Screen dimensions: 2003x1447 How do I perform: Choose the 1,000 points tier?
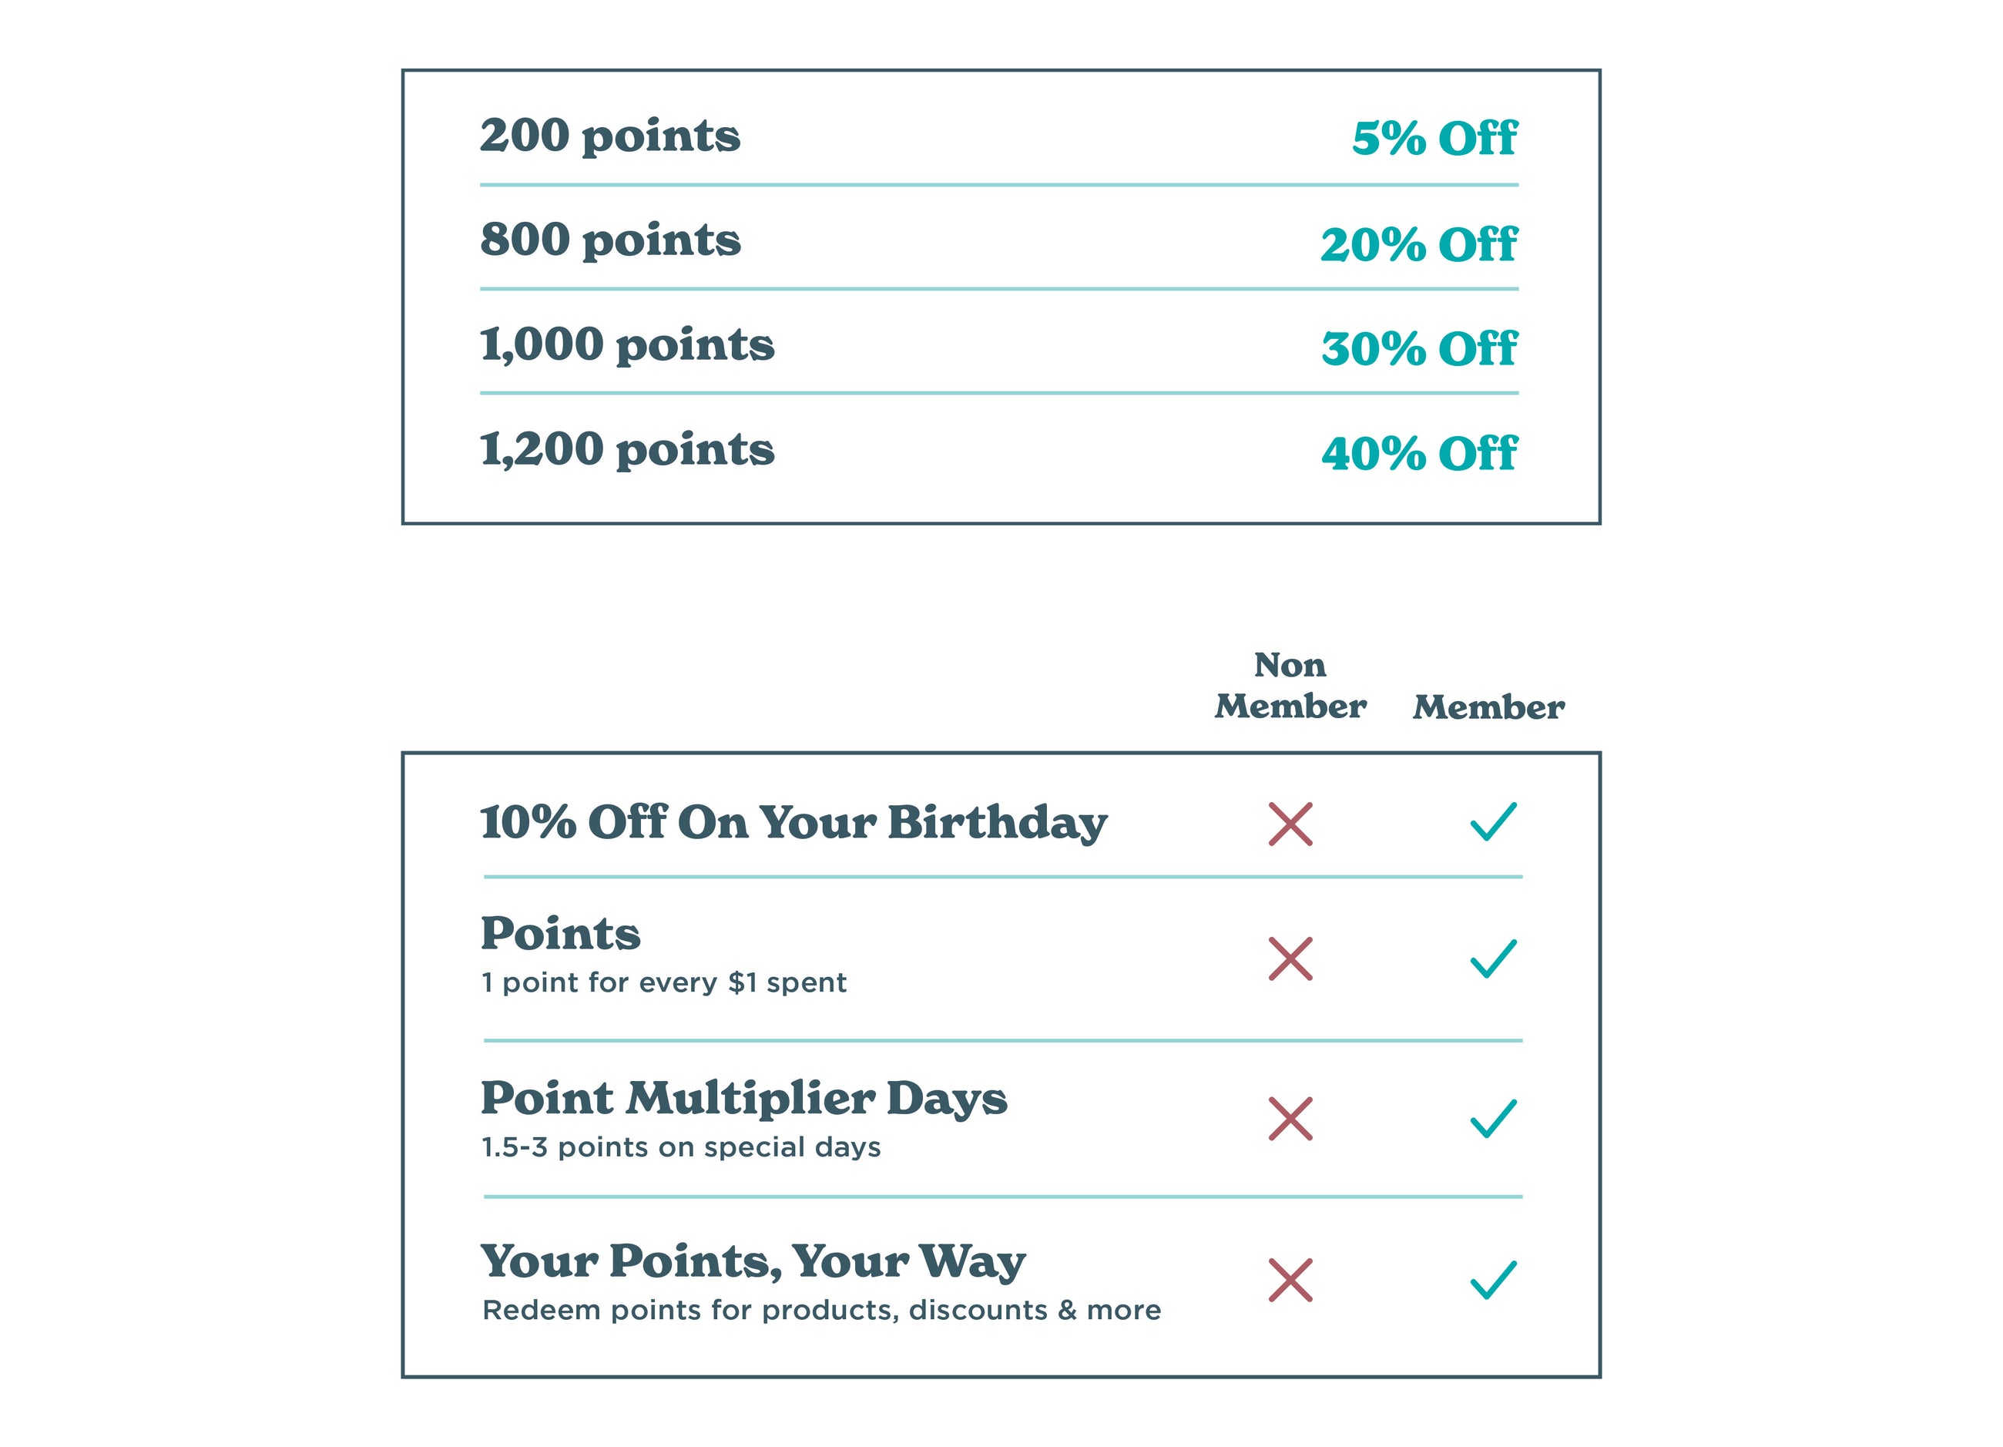click(x=627, y=344)
